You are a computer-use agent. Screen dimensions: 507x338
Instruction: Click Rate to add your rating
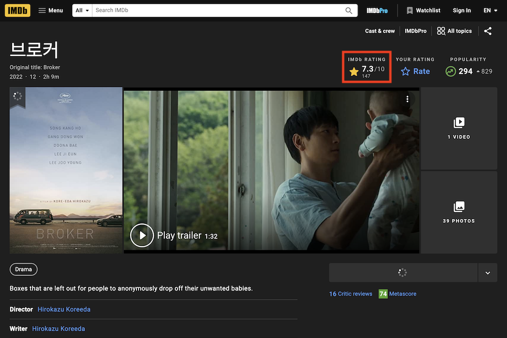click(x=415, y=71)
